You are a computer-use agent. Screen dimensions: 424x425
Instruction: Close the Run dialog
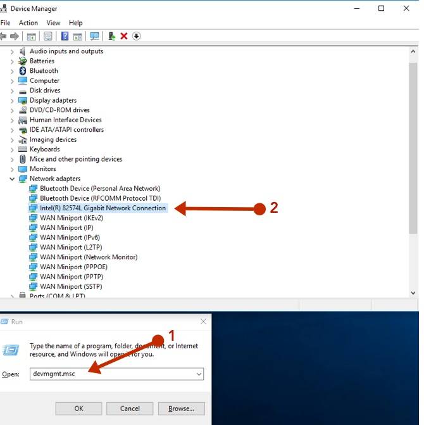[x=203, y=322]
